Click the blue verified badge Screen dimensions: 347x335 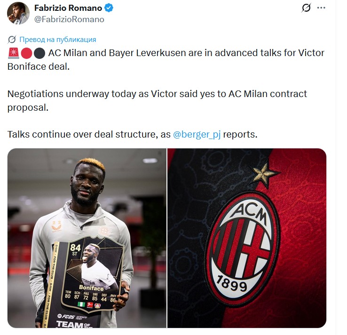coord(109,8)
